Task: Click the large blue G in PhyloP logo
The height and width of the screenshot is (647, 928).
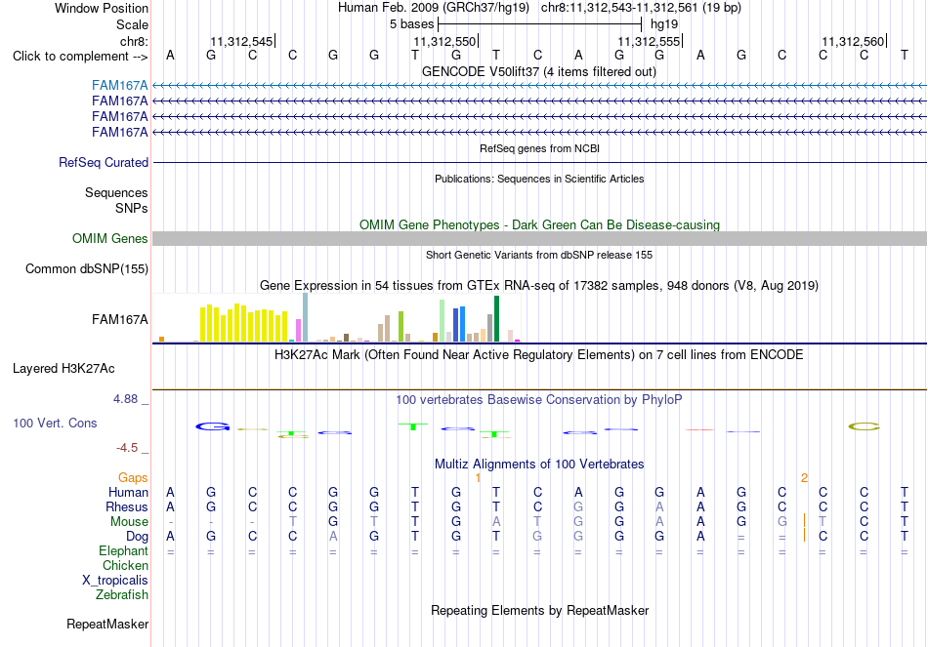Action: click(212, 426)
